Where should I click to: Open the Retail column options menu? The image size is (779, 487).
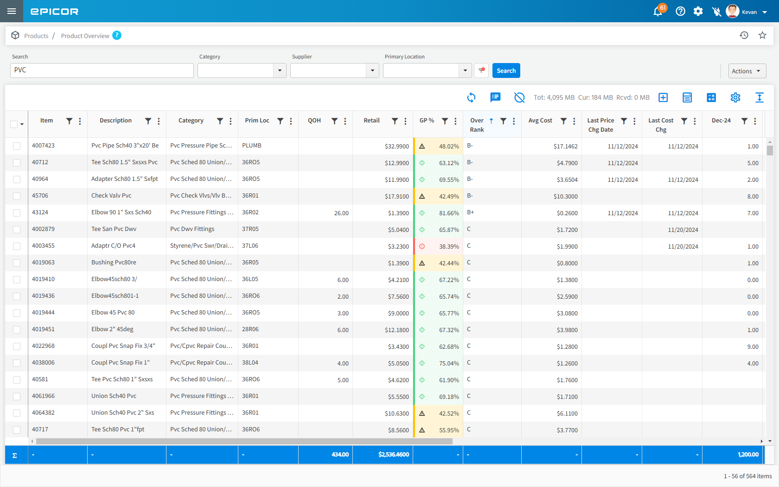405,121
